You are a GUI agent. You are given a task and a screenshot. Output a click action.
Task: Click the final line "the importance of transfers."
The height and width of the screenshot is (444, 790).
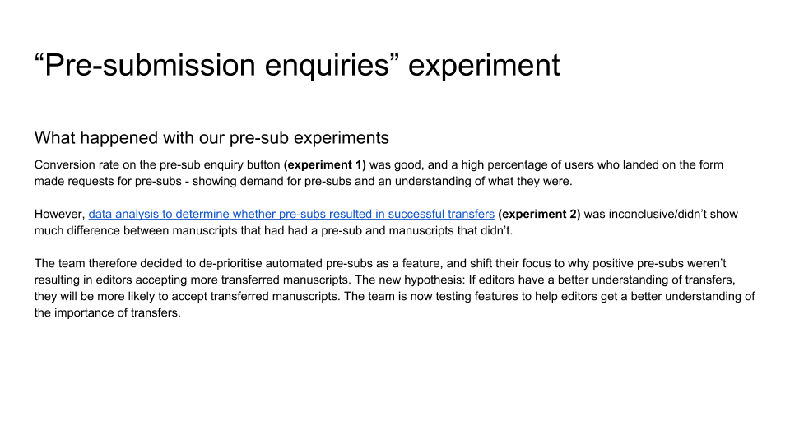tap(107, 312)
